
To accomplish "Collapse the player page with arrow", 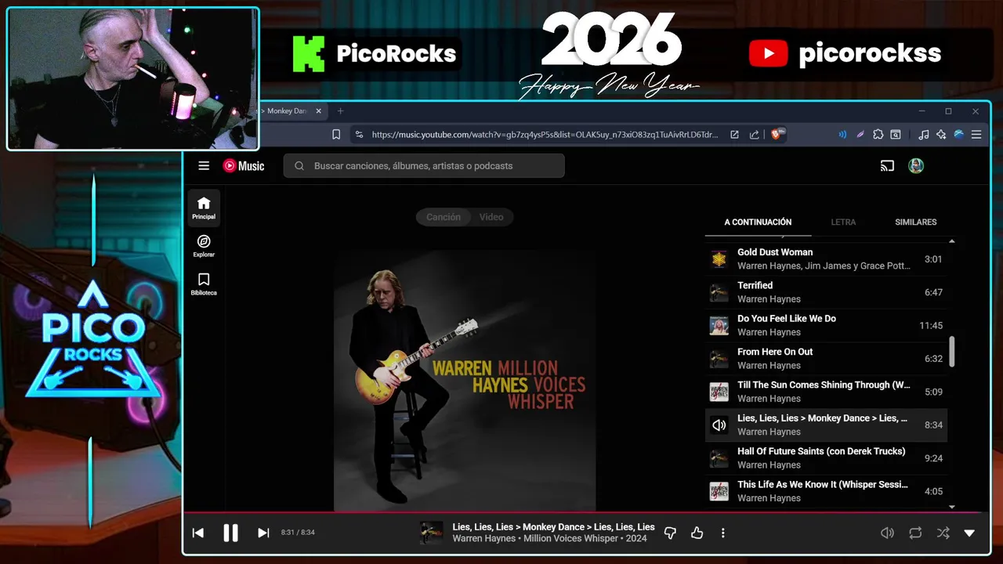I will click(x=969, y=533).
